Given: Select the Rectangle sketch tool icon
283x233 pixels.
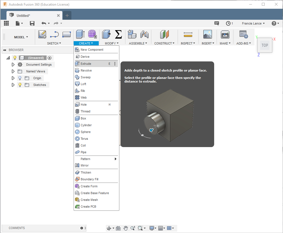Looking at the screenshot, I should [66, 34].
